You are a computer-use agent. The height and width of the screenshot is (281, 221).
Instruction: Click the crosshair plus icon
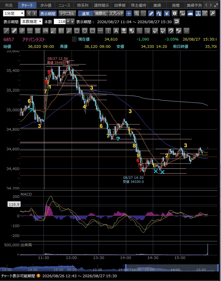tap(129, 13)
